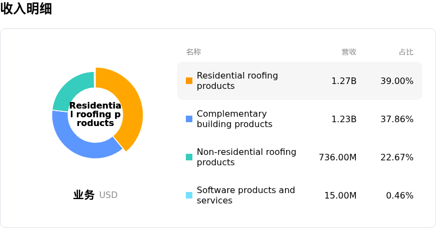436x228 pixels.
Task: Select the Software products and services row
Action: point(300,195)
